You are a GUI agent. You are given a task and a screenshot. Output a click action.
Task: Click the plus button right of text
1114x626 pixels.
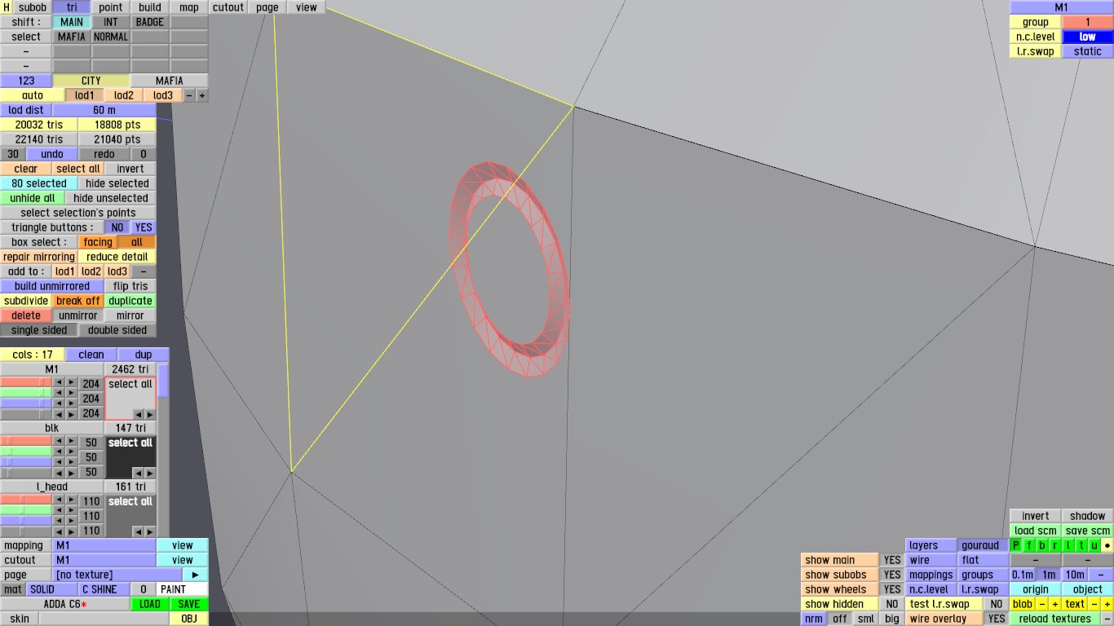[x=1107, y=604]
